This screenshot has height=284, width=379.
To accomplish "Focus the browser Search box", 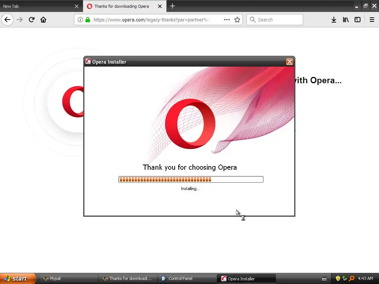I will click(x=275, y=20).
